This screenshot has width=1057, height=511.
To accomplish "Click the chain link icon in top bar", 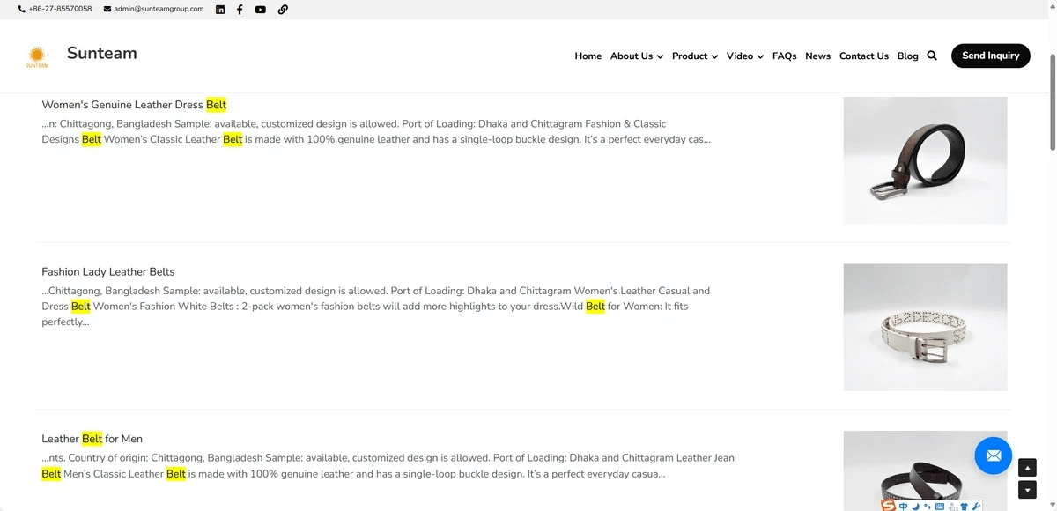I will pyautogui.click(x=283, y=10).
